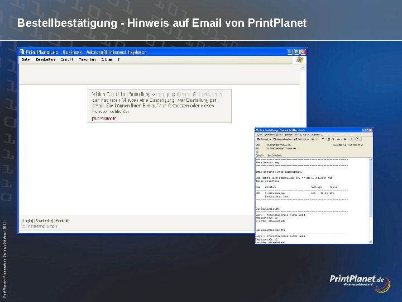The image size is (402, 302).
Task: Click the [Startseite] footer link
Action: 44,221
